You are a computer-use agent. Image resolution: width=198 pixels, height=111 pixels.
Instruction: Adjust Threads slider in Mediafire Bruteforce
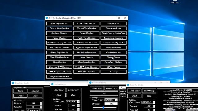(103, 108)
